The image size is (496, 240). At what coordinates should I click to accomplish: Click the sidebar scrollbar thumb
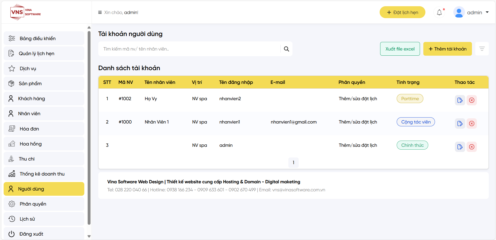click(89, 128)
